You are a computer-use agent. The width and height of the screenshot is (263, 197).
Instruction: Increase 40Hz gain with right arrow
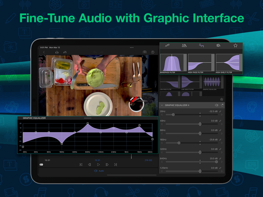point(222,124)
